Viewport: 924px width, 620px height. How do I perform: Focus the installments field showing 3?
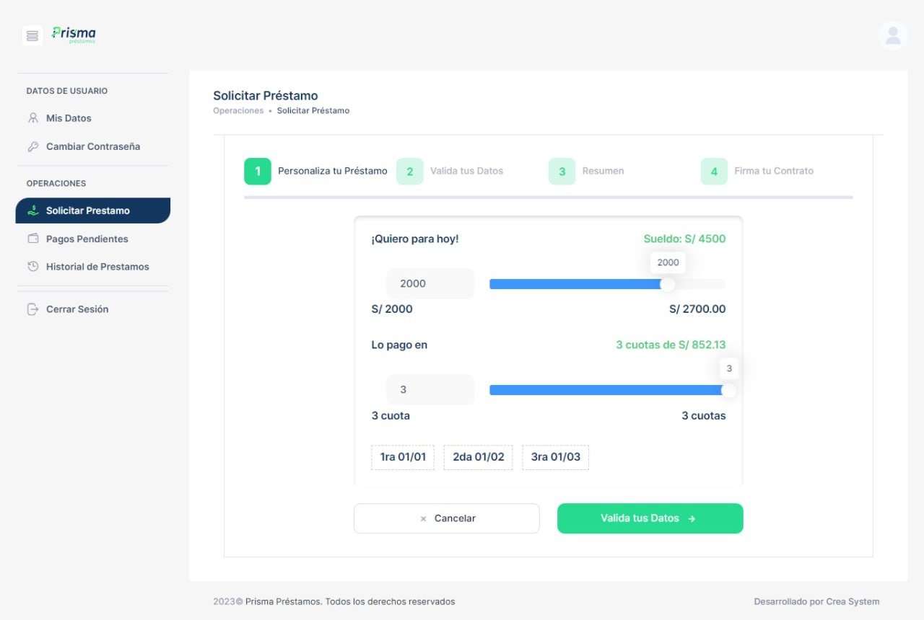(x=430, y=390)
